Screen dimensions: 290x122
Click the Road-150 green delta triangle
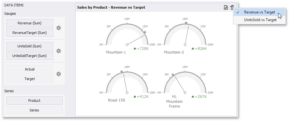tap(135, 96)
